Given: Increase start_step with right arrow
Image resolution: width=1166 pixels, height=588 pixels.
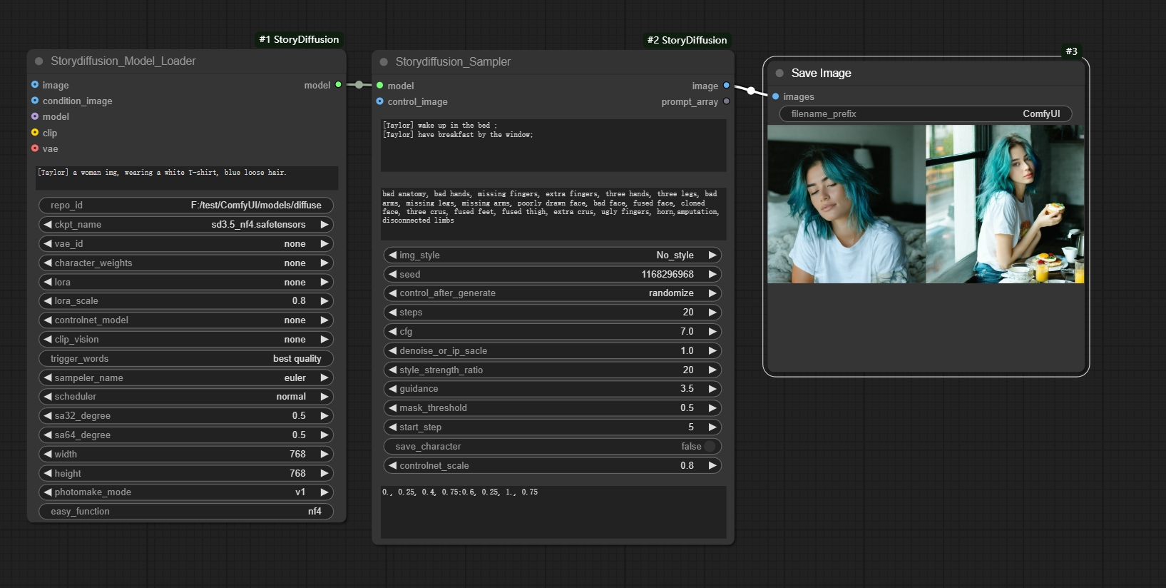Looking at the screenshot, I should [x=712, y=427].
